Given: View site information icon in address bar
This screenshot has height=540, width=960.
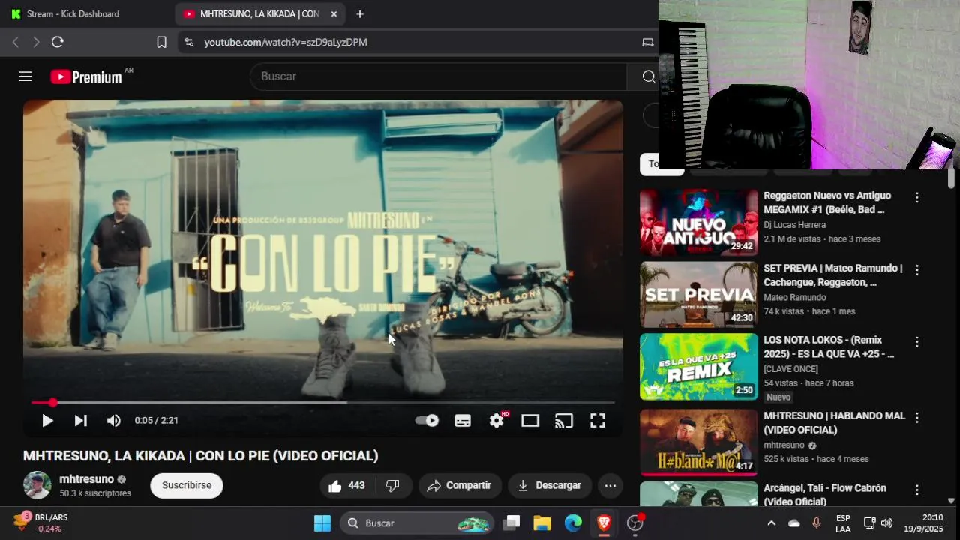Looking at the screenshot, I should point(188,43).
